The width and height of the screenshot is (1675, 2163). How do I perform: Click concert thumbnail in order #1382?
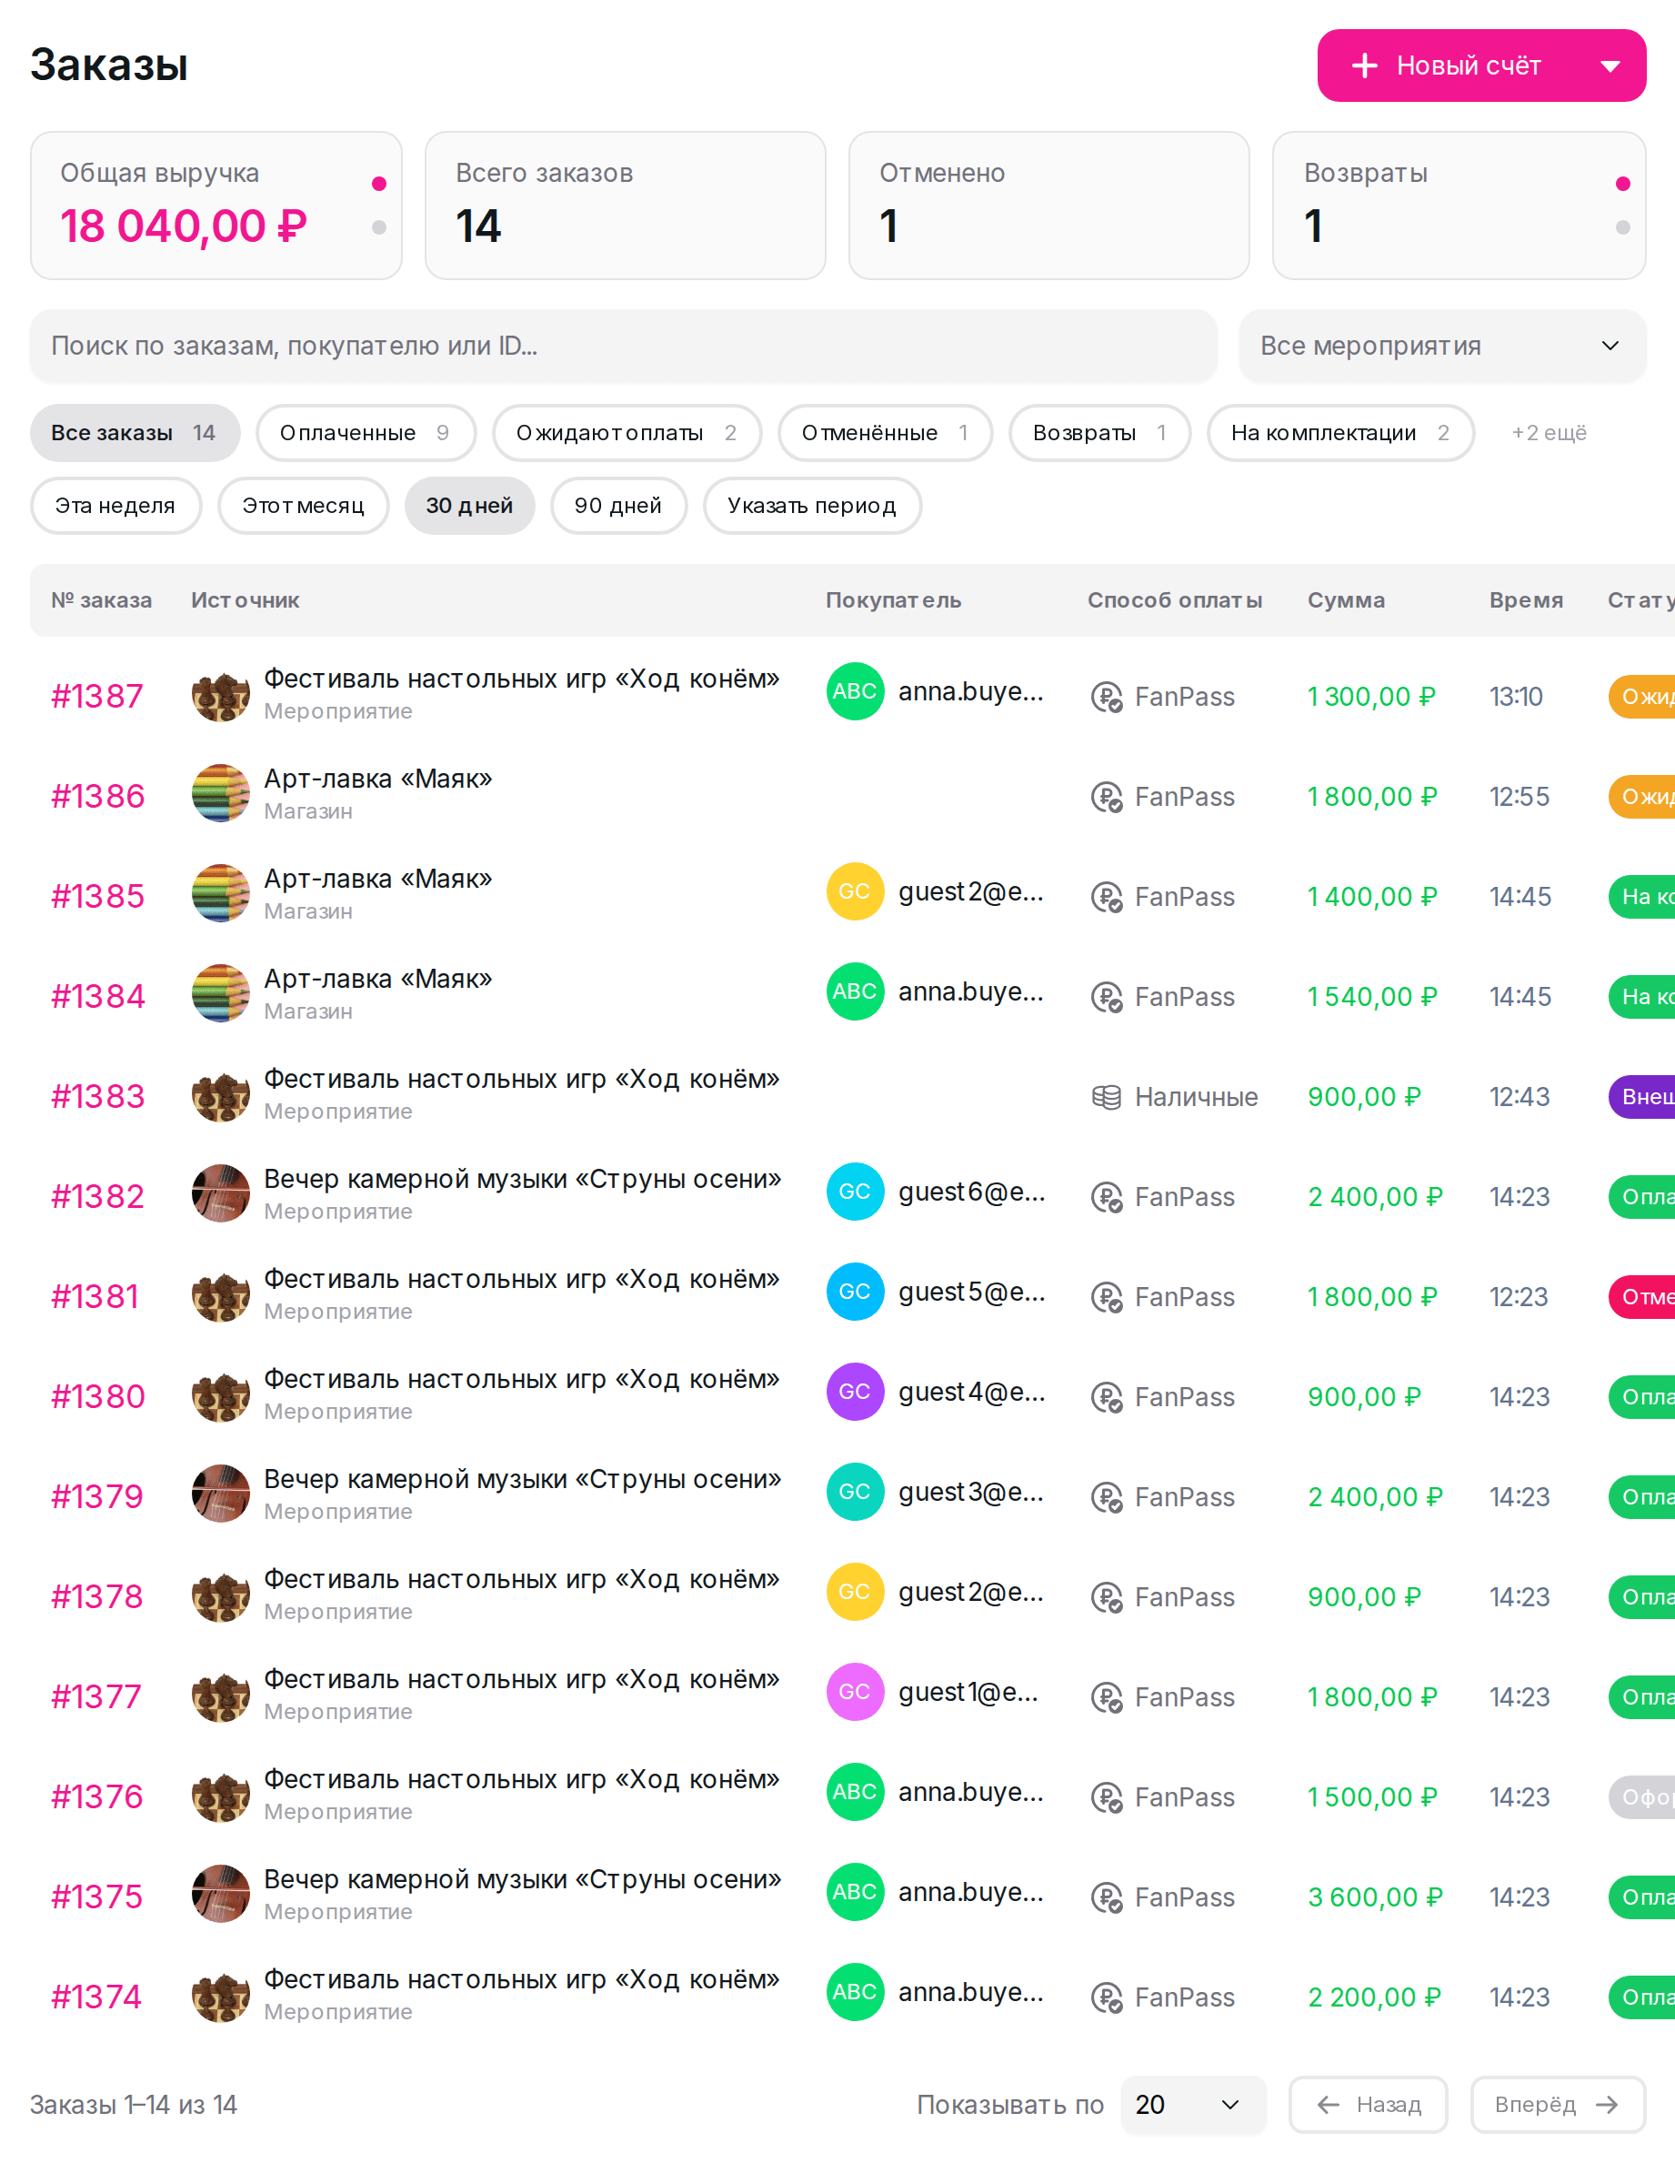(x=221, y=1192)
